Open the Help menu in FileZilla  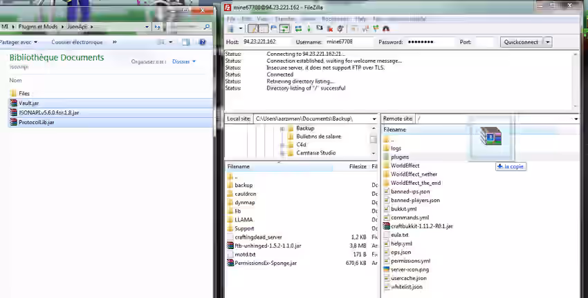[x=360, y=19]
